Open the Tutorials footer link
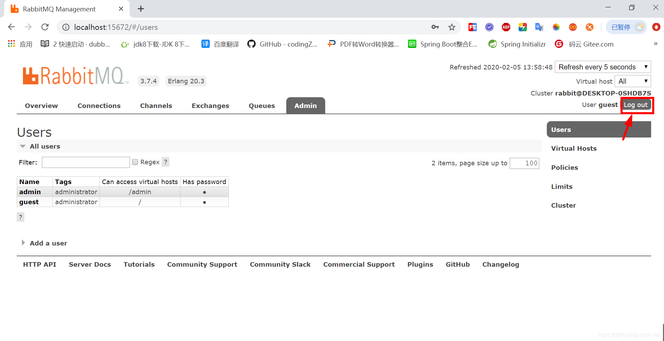664x341 pixels. pos(139,264)
